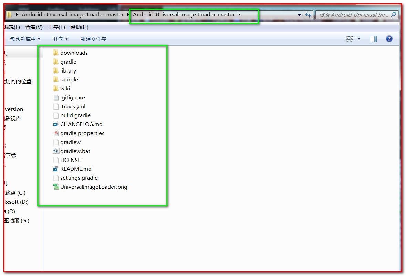
Task: Expand arrow between the two breadcrumb folders
Action: point(128,15)
